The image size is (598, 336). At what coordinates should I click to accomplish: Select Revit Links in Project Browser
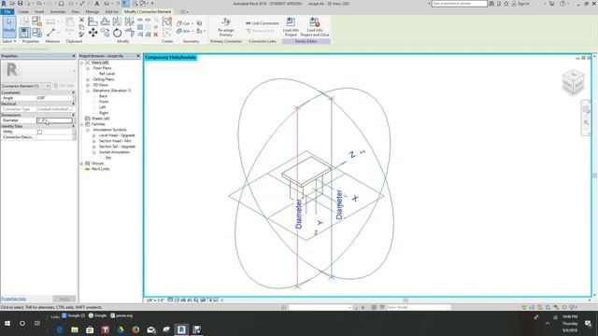101,169
